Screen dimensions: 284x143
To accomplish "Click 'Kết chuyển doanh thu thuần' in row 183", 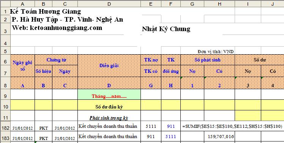I will tap(109, 137).
